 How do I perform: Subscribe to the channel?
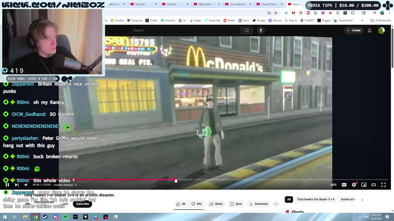(82, 204)
